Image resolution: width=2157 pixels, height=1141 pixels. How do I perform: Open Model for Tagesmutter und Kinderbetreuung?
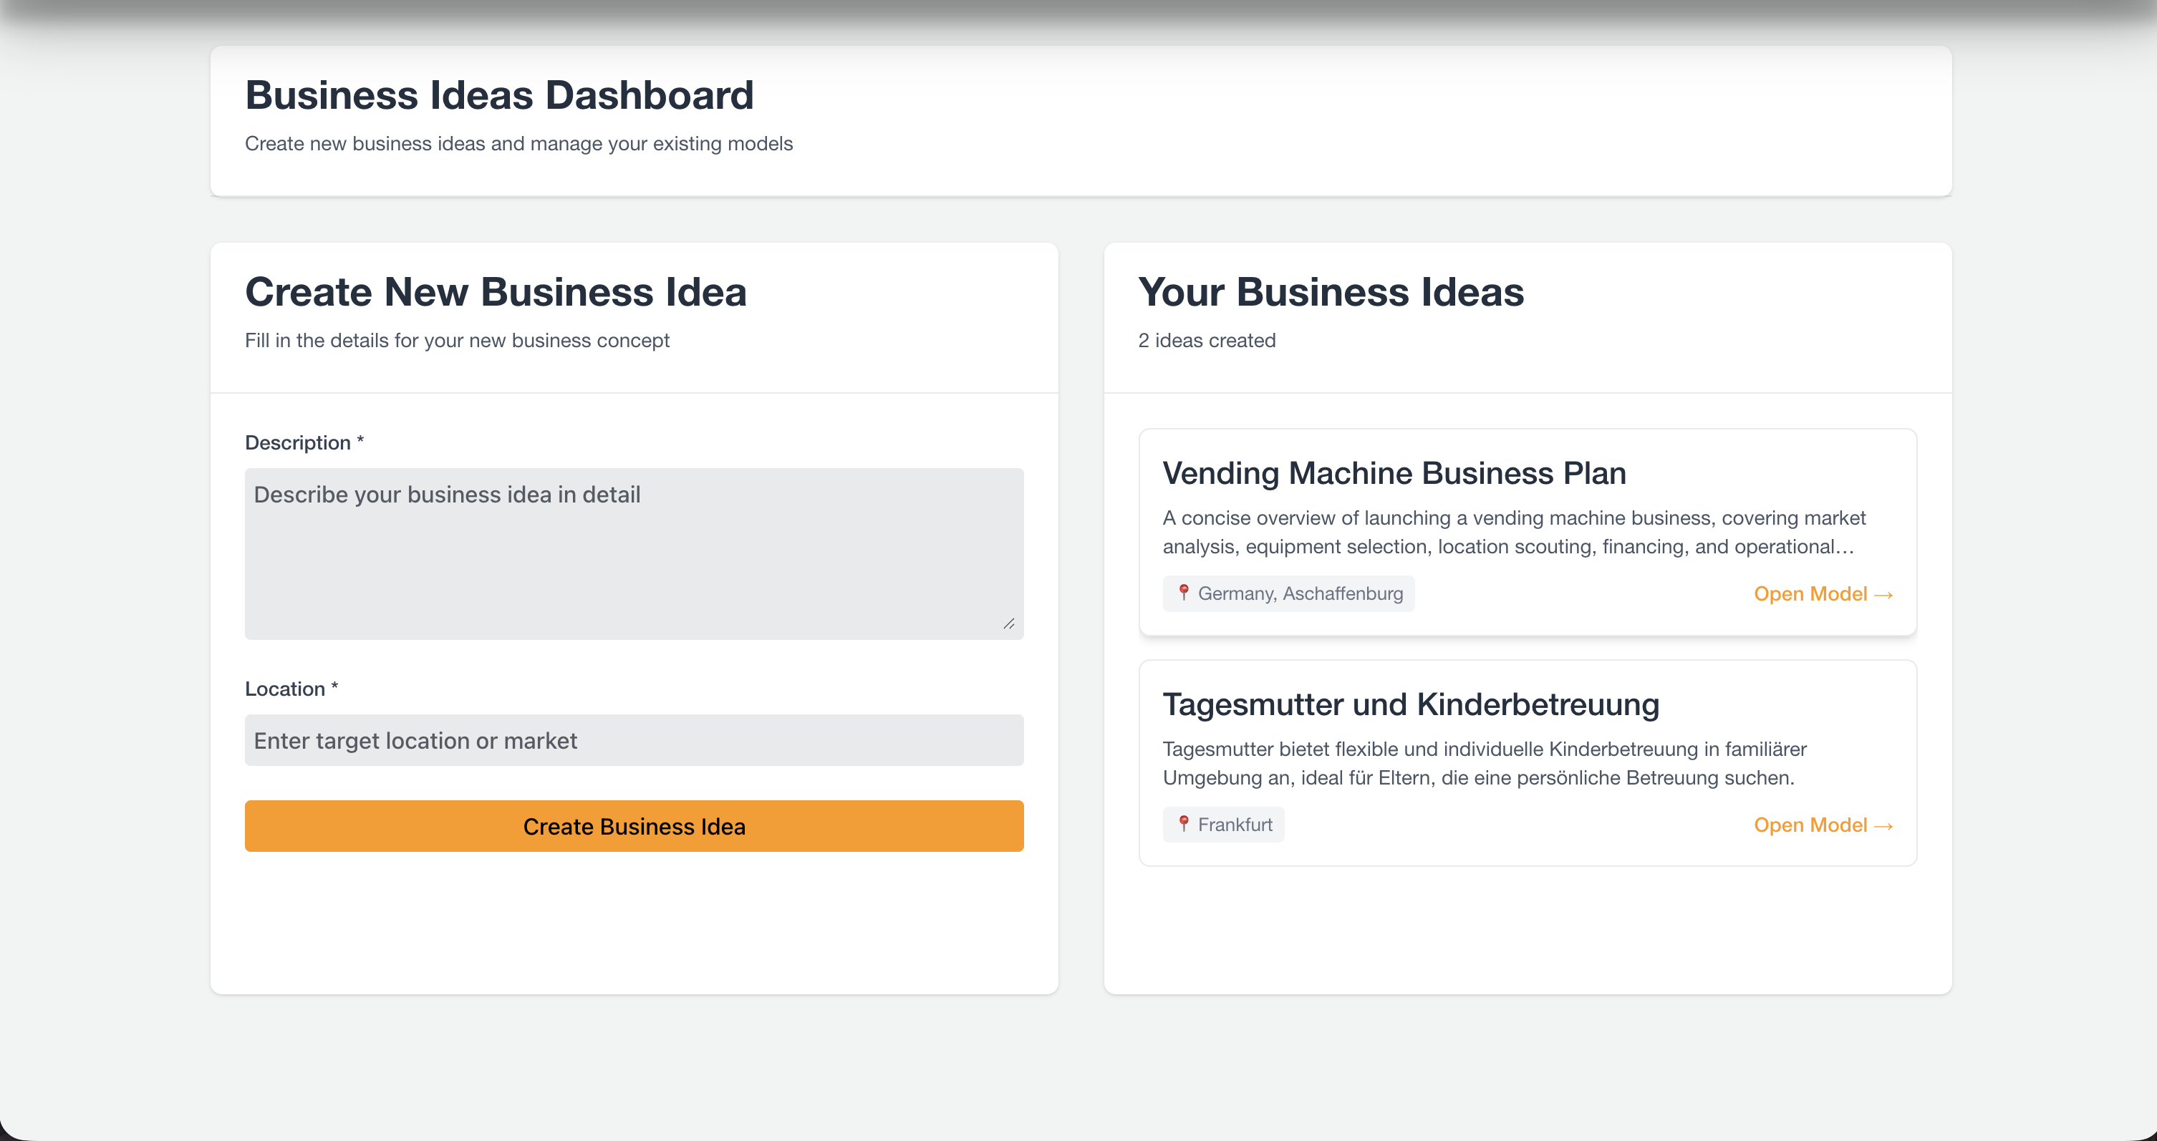1823,825
